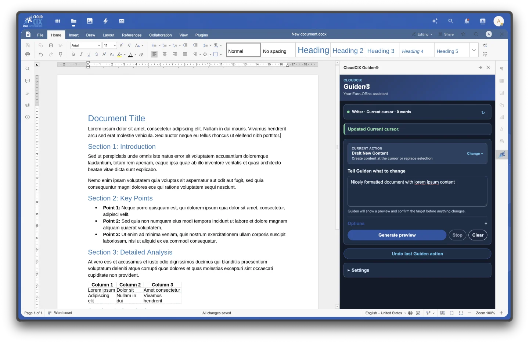This screenshot has height=343, width=529.
Task: Open the About info icon in left sidebar
Action: [28, 117]
